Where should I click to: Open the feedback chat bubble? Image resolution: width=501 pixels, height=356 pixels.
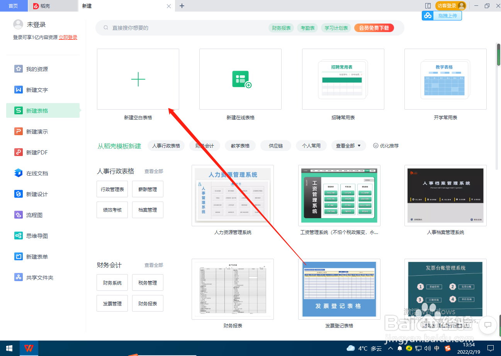[487, 325]
